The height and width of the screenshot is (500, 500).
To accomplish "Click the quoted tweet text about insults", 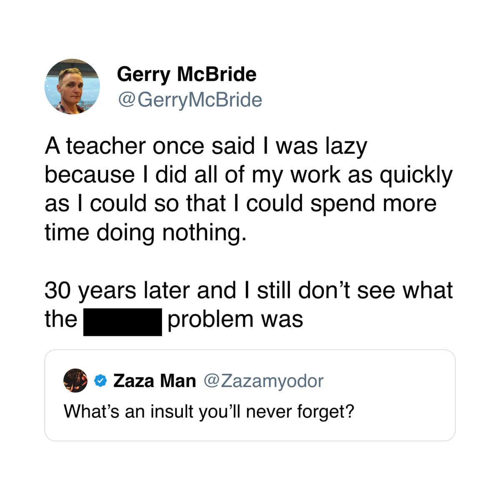I will pyautogui.click(x=209, y=412).
